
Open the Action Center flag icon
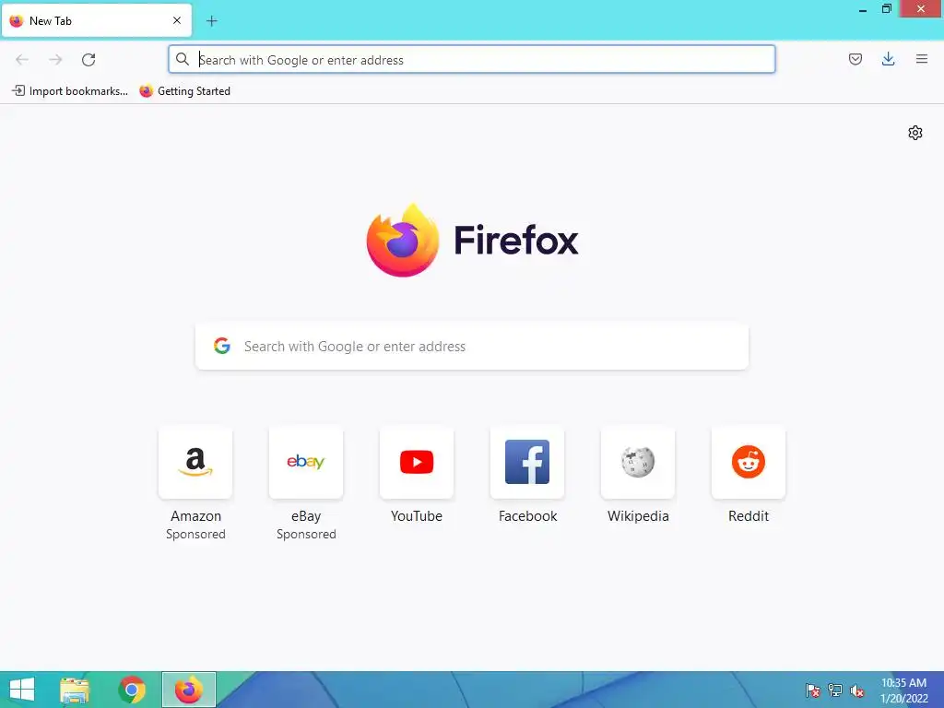[x=812, y=690]
